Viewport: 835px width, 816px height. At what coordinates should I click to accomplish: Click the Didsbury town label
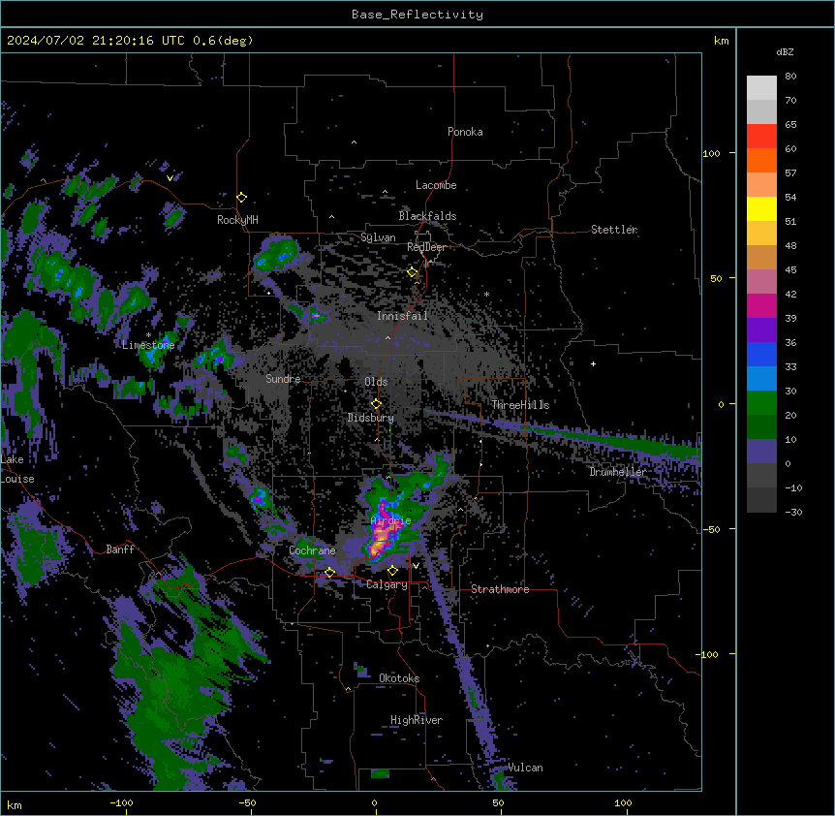pyautogui.click(x=370, y=418)
